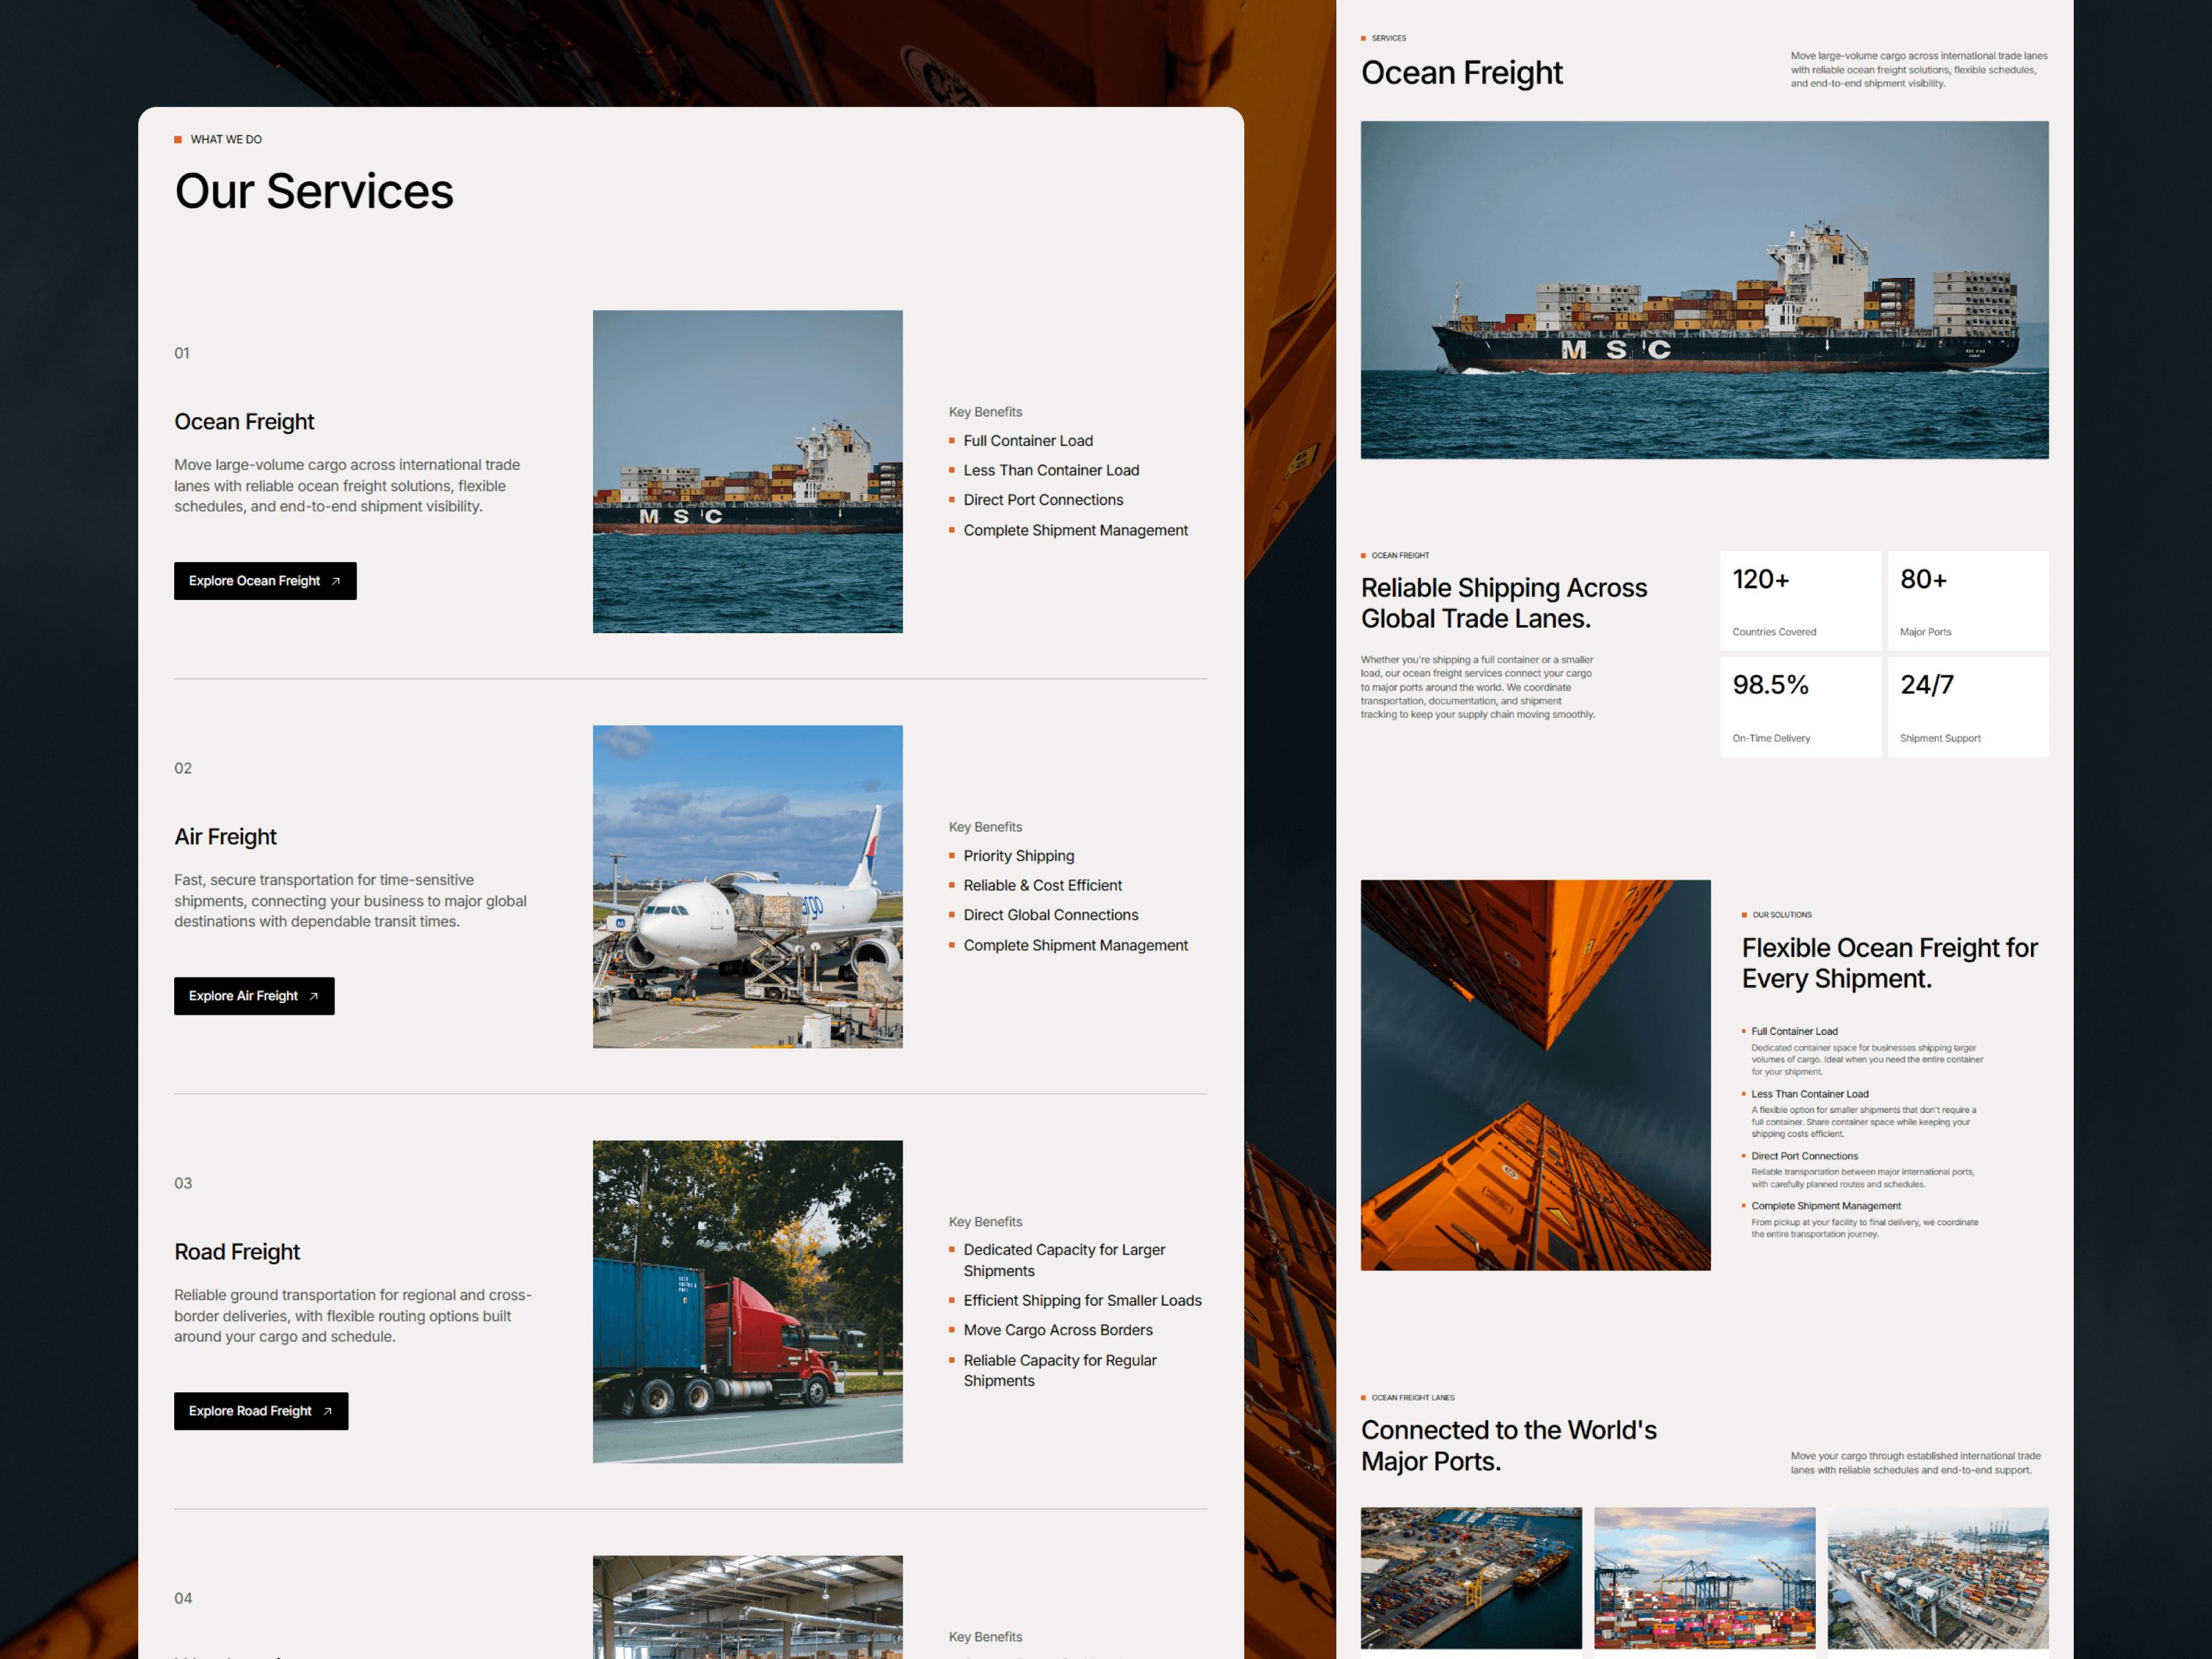The image size is (2212, 1659).
Task: Click the Explore Ocean Freight button
Action: [265, 581]
